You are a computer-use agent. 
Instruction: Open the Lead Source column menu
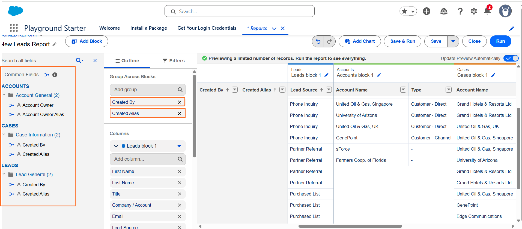click(x=329, y=90)
